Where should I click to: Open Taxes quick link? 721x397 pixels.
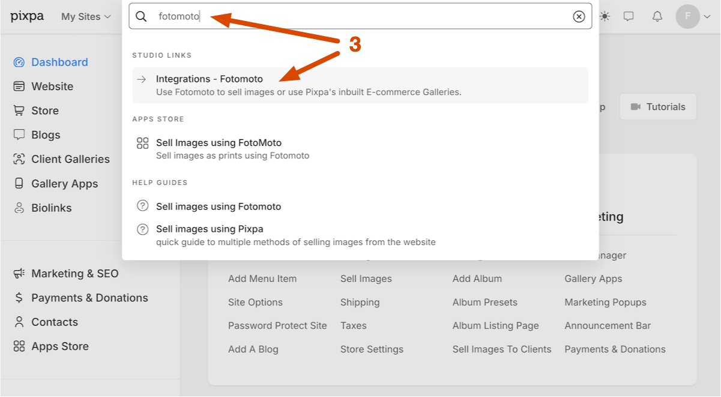click(354, 326)
